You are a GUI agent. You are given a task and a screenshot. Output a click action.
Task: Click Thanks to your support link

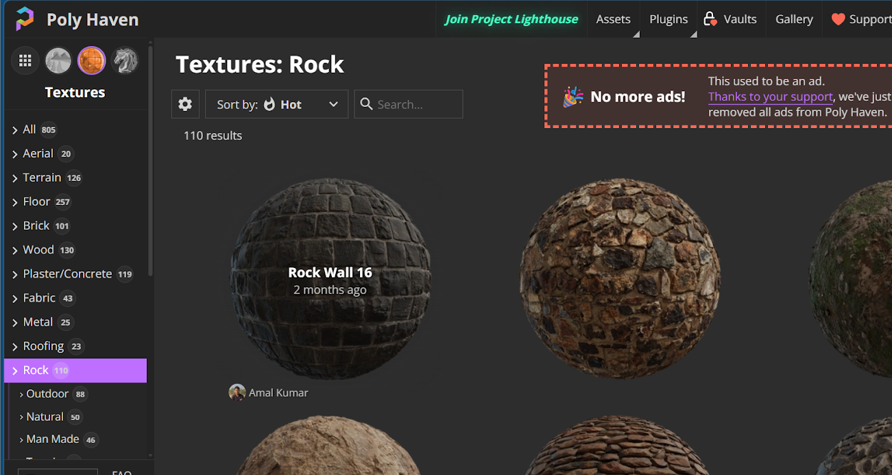pos(771,97)
